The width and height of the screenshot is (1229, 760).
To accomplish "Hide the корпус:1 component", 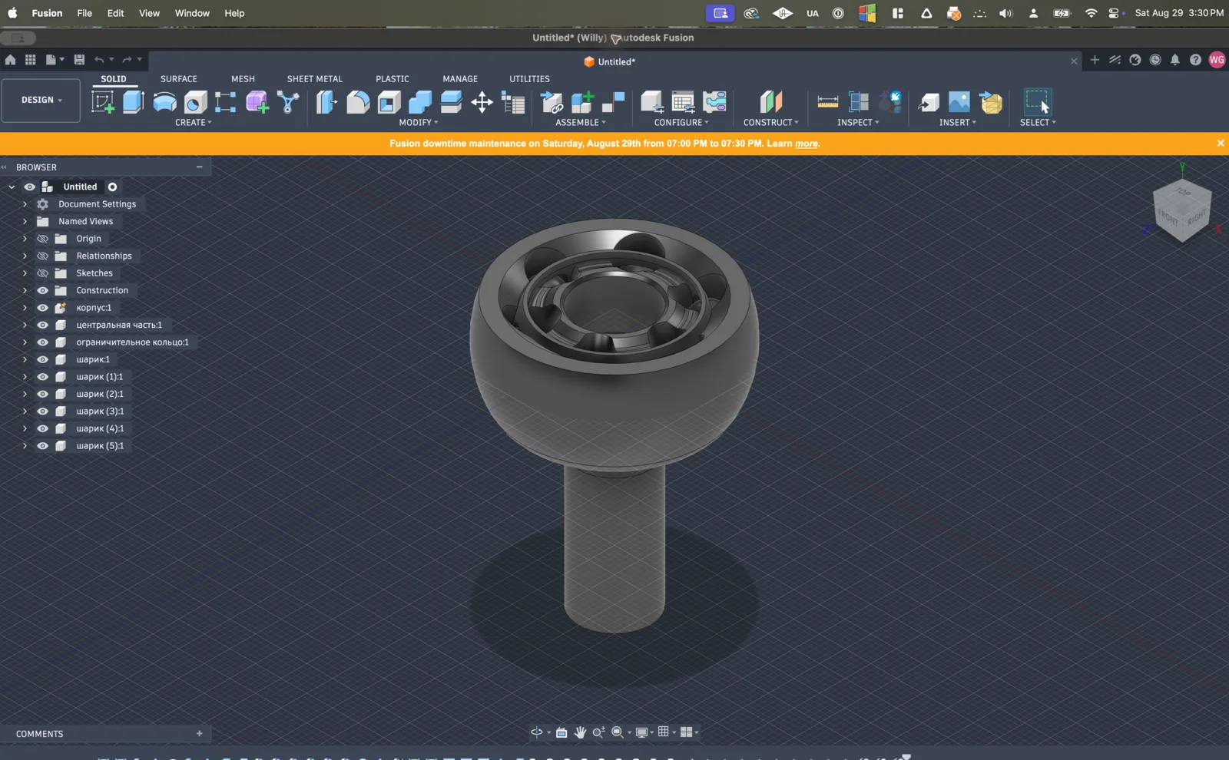I will tap(43, 308).
